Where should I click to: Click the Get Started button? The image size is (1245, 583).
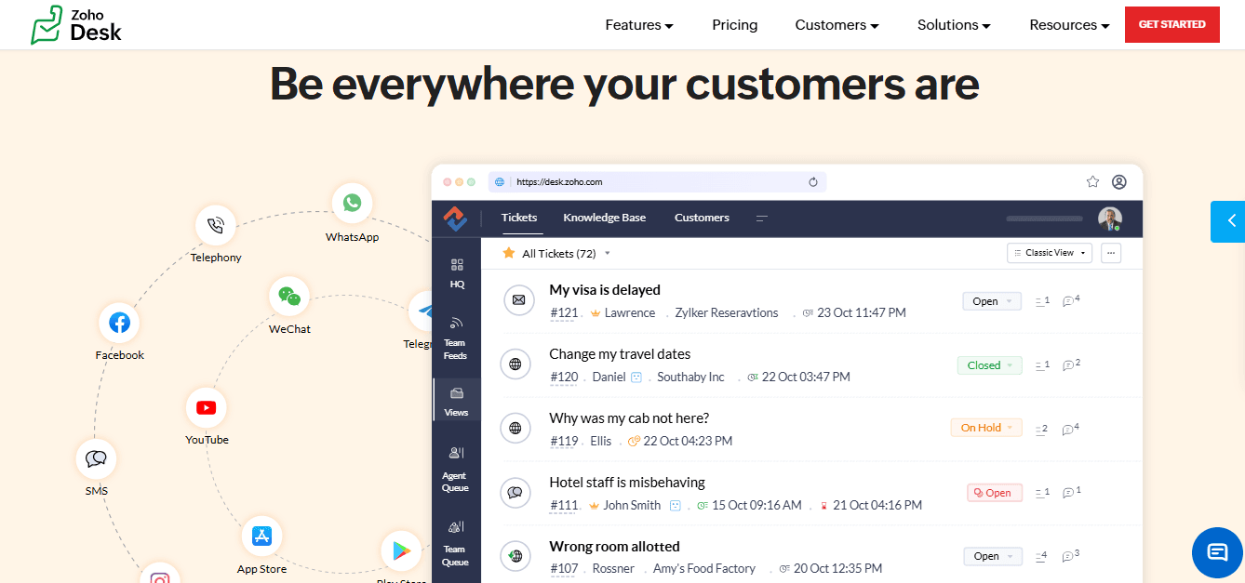1172,24
